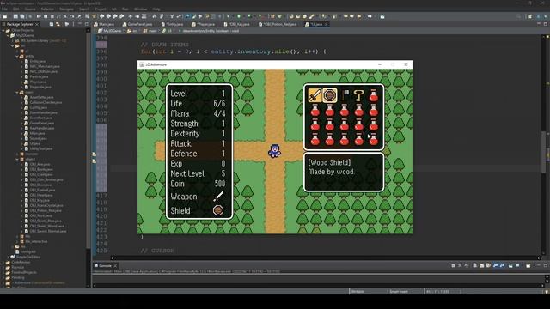The image size is (550, 309).
Task: Collapse the main package in tree
Action: 17,92
